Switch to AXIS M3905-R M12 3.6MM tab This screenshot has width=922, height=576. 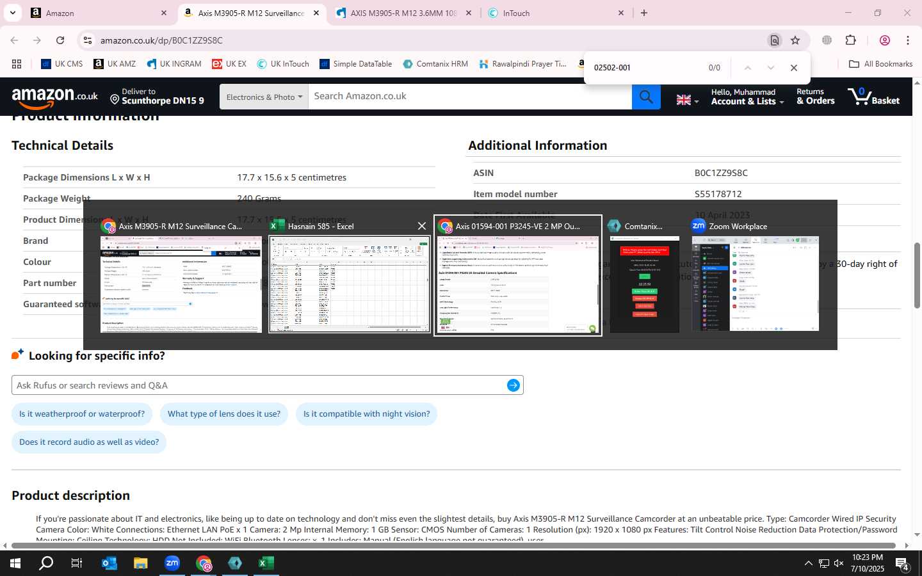403,13
